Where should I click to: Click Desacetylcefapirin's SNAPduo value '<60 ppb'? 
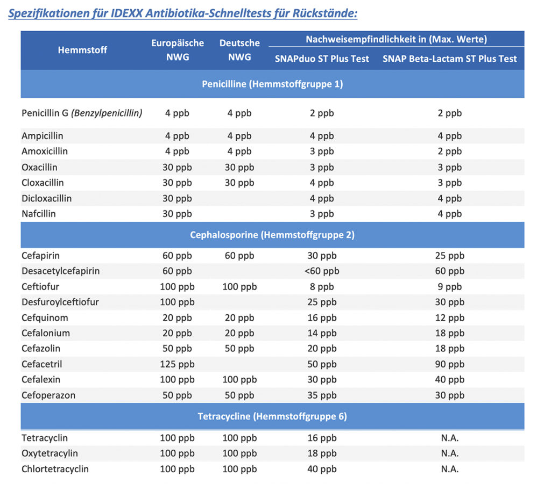click(322, 271)
